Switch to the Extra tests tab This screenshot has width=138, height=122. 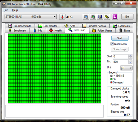(121, 26)
